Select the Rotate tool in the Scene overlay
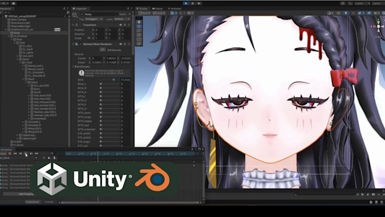Screen dimensions: 385x217 139,31
